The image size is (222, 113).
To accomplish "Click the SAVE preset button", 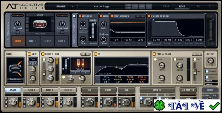I will pyautogui.click(x=142, y=6).
